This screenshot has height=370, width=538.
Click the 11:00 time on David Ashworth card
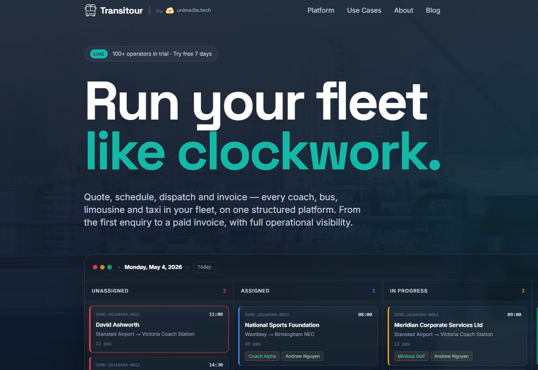(216, 314)
